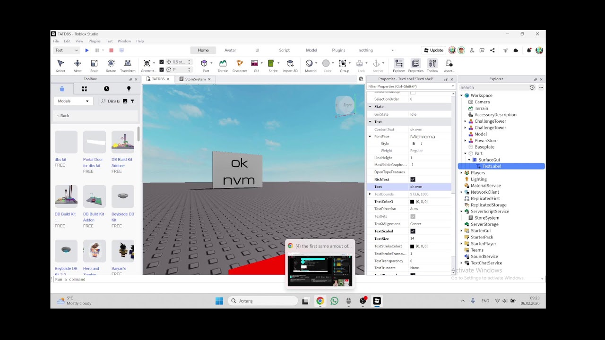This screenshot has width=605, height=340.
Task: Toggle bold font style button
Action: (x=414, y=144)
